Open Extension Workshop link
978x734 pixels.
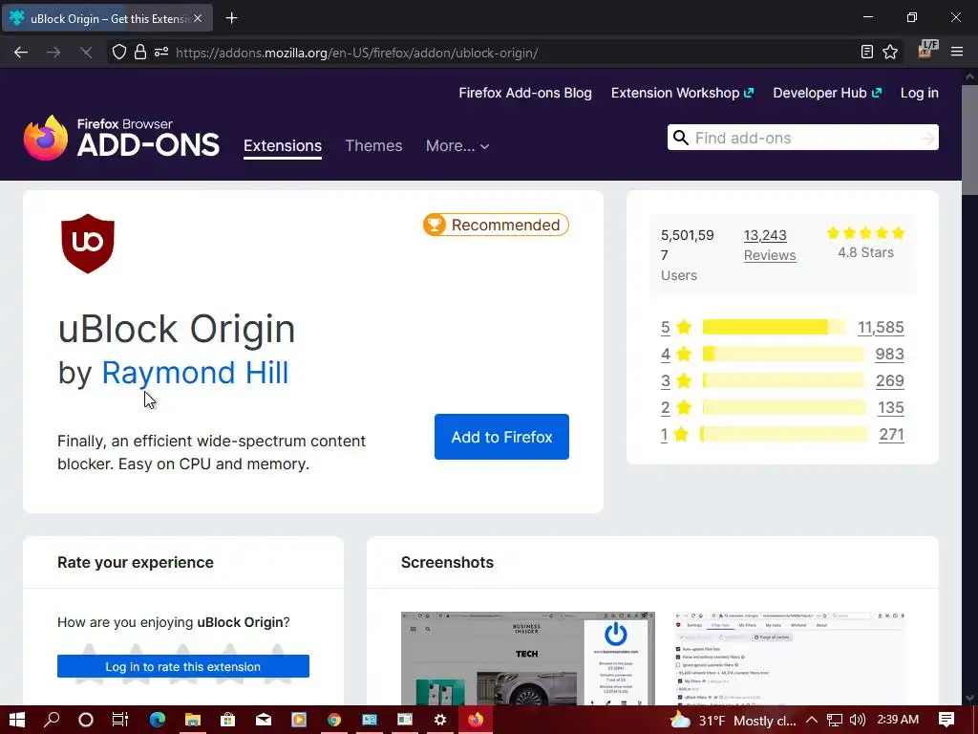pyautogui.click(x=682, y=93)
